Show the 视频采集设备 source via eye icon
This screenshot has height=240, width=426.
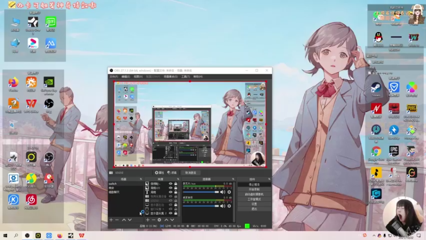pyautogui.click(x=170, y=196)
